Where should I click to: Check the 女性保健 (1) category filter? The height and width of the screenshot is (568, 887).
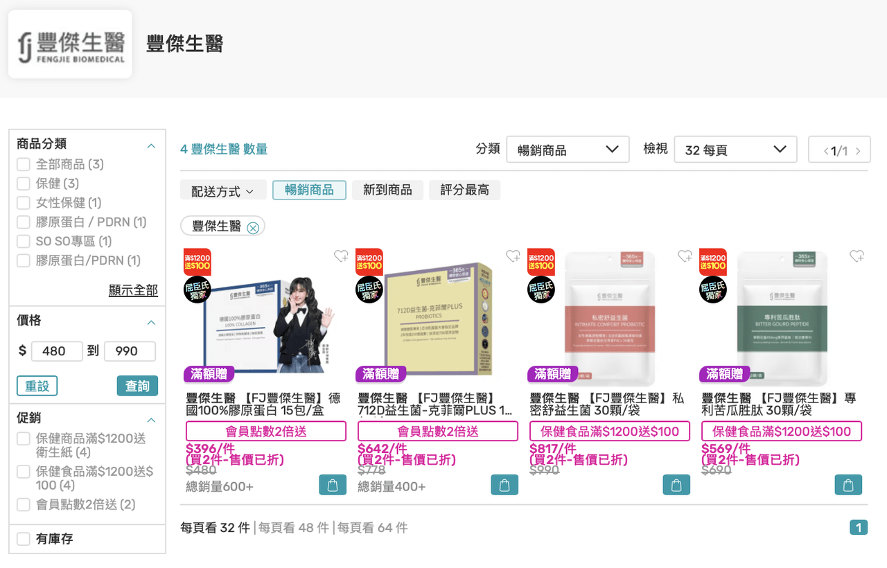pyautogui.click(x=24, y=203)
